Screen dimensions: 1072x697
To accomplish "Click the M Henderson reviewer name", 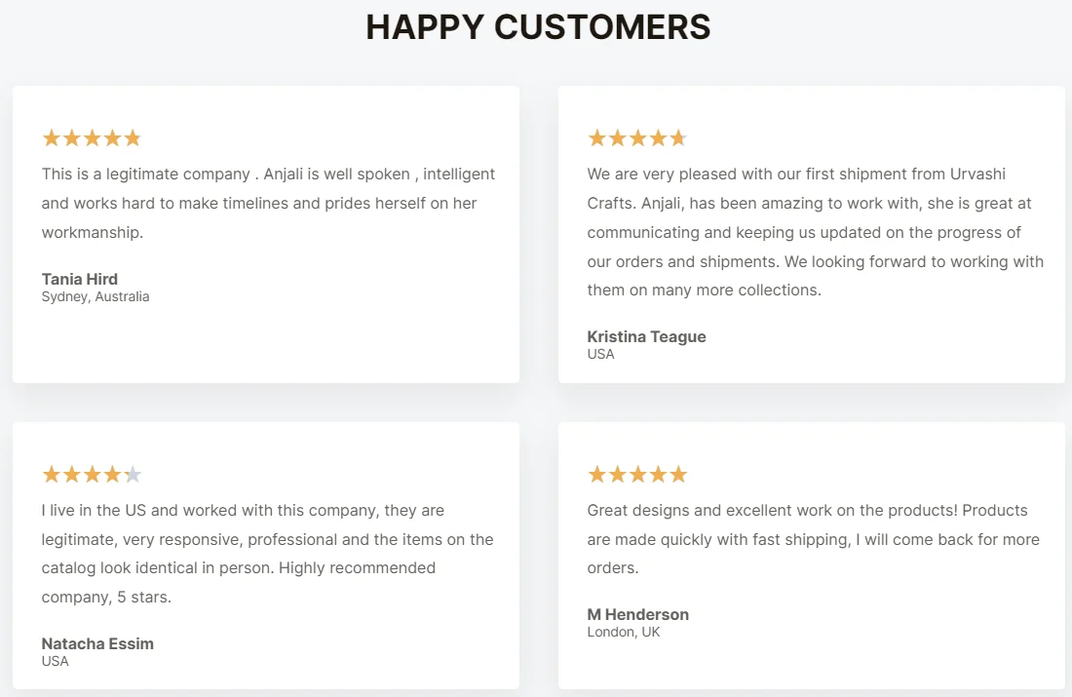I will (x=637, y=614).
